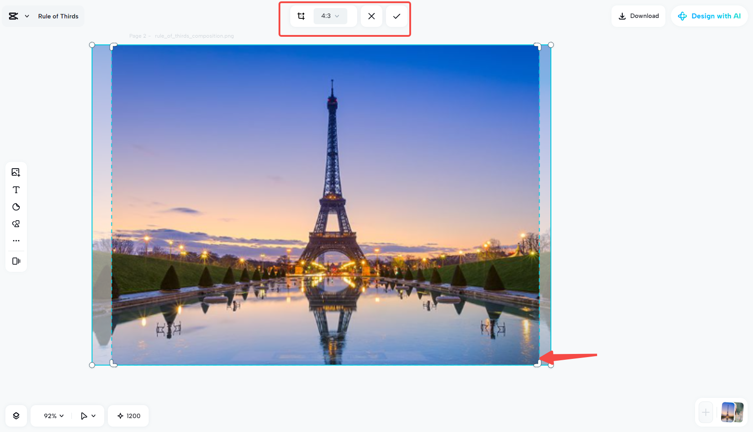Select the Add Image tool in the sidebar
Viewport: 753px width, 432px height.
coord(16,172)
